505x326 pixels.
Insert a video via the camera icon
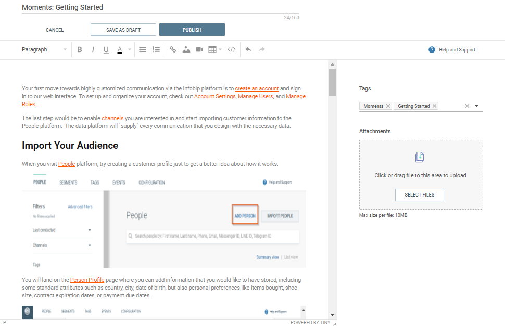pyautogui.click(x=199, y=49)
